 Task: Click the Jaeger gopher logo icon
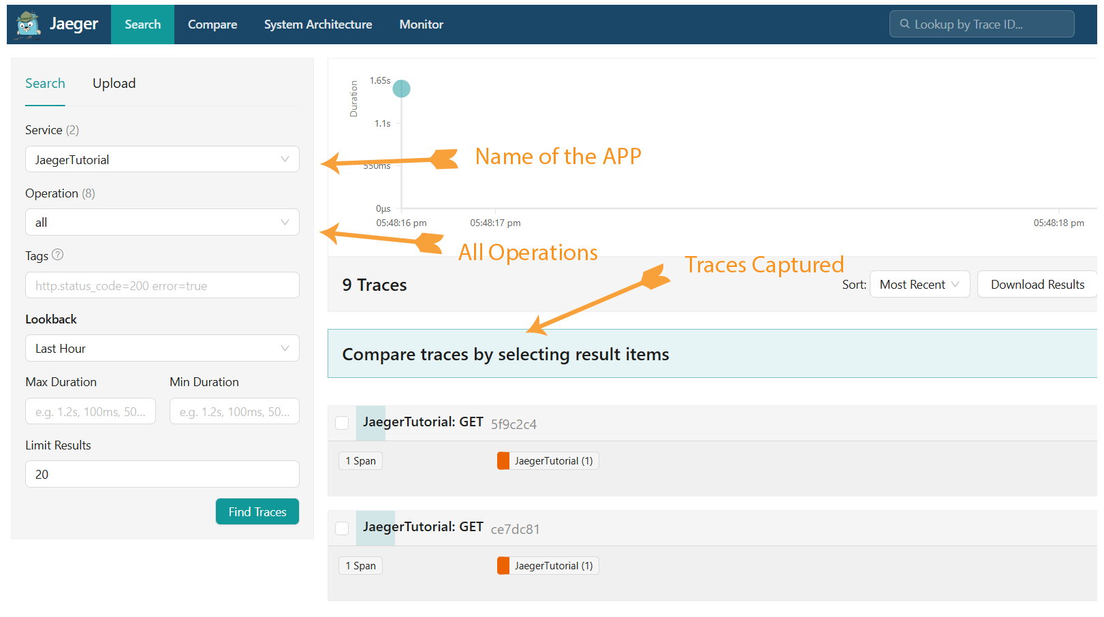coord(28,25)
